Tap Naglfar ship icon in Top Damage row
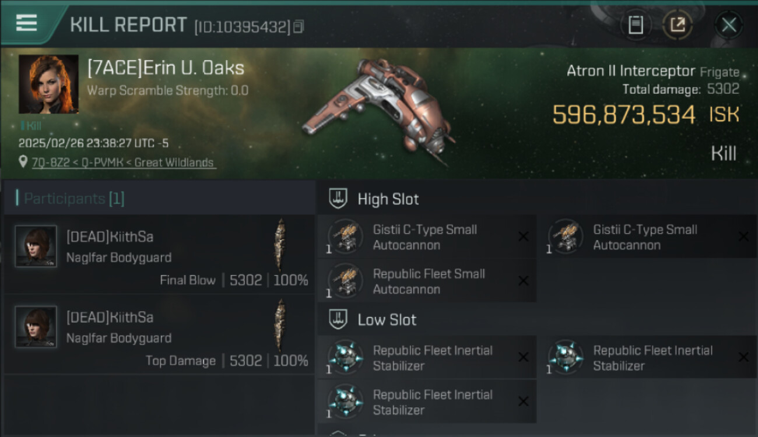This screenshot has width=758, height=437. (280, 325)
